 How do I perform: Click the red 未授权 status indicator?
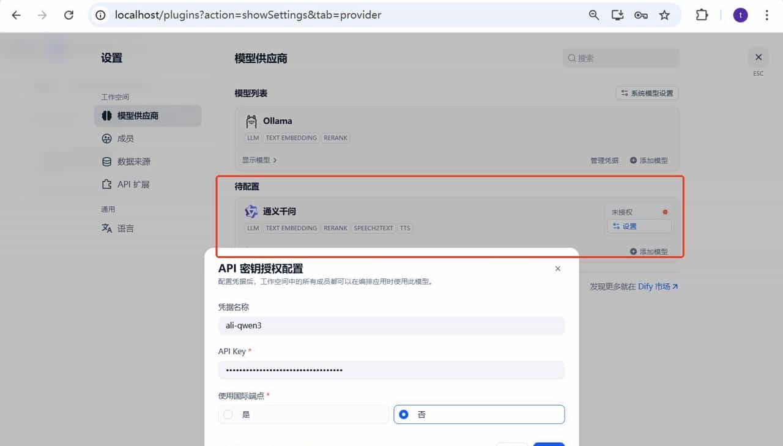[665, 212]
